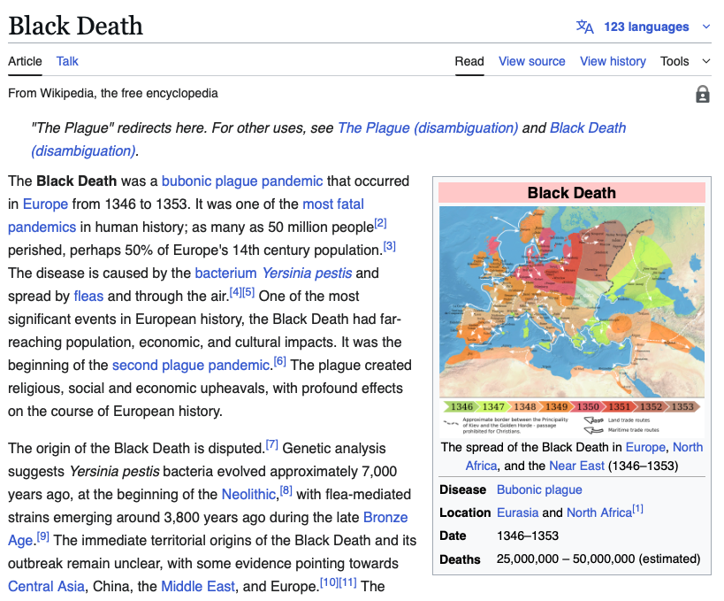Image resolution: width=724 pixels, height=601 pixels.
Task: Open North Africa link in Location row
Action: coord(598,512)
